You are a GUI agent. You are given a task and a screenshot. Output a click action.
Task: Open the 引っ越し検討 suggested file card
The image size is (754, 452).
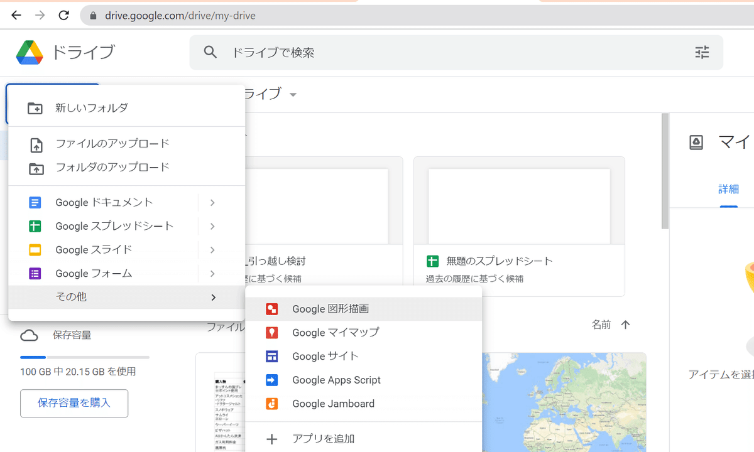(x=324, y=226)
